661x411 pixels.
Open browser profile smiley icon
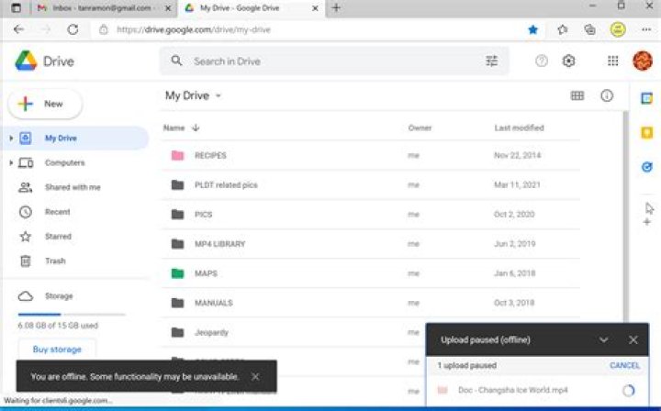point(618,29)
